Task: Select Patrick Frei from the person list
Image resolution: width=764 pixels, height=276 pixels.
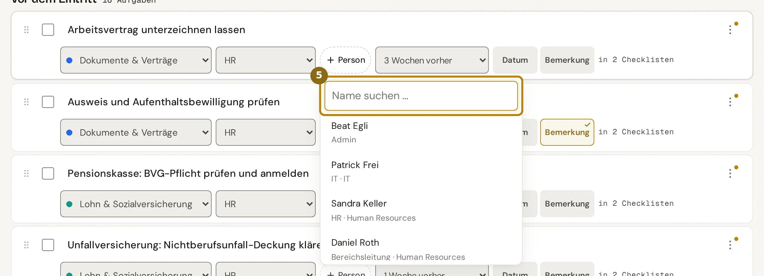Action: click(421, 171)
